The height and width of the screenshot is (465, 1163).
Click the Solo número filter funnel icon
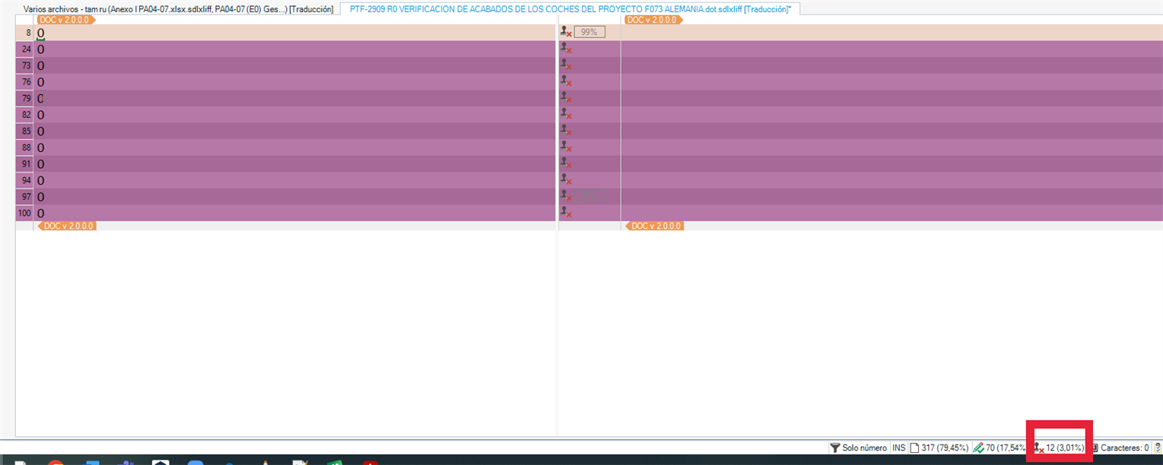[834, 448]
